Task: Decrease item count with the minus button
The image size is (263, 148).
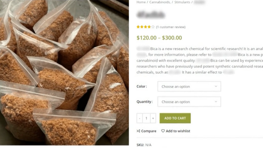Action: [140, 118]
